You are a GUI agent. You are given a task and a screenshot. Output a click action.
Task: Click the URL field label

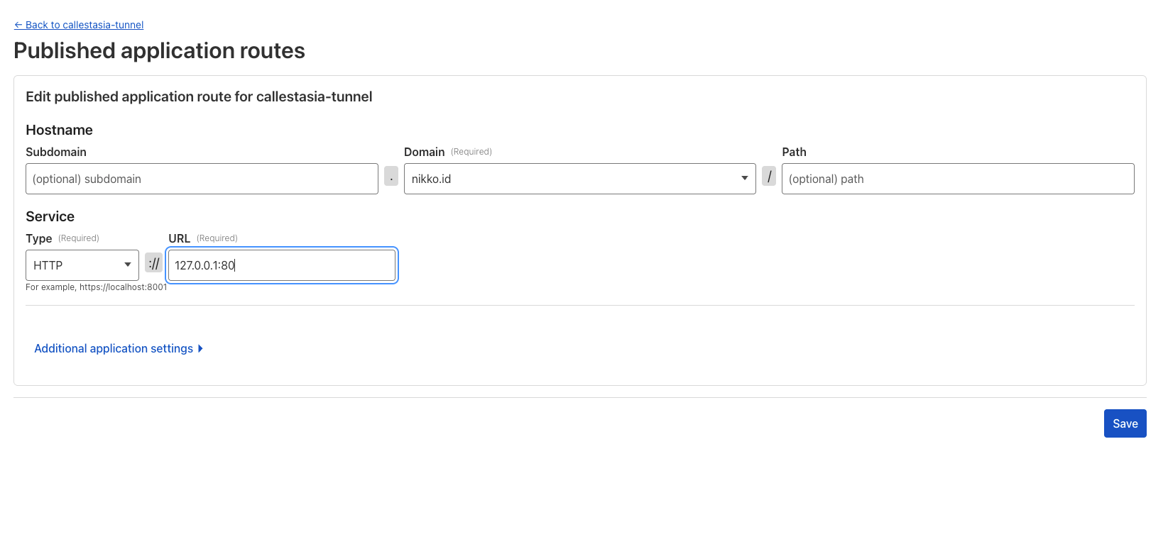click(179, 238)
